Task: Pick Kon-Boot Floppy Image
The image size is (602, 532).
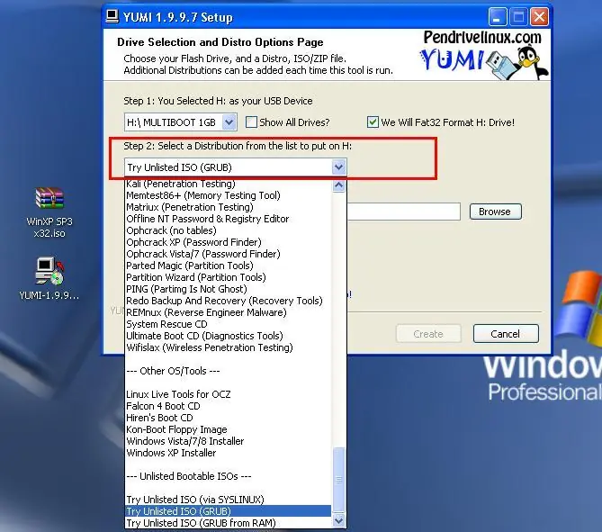Action: [228, 429]
